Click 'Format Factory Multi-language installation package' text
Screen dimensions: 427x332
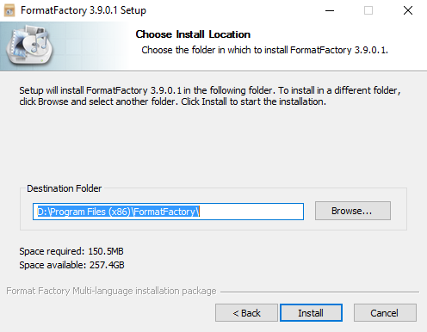111,291
